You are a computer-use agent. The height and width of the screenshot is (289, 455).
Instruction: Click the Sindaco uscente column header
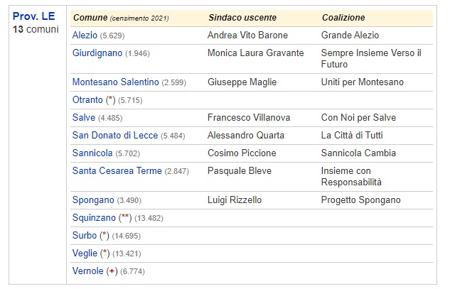[242, 18]
